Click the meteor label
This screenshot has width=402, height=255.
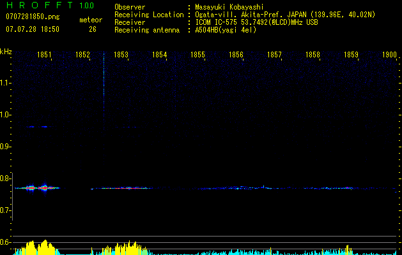pyautogui.click(x=91, y=20)
